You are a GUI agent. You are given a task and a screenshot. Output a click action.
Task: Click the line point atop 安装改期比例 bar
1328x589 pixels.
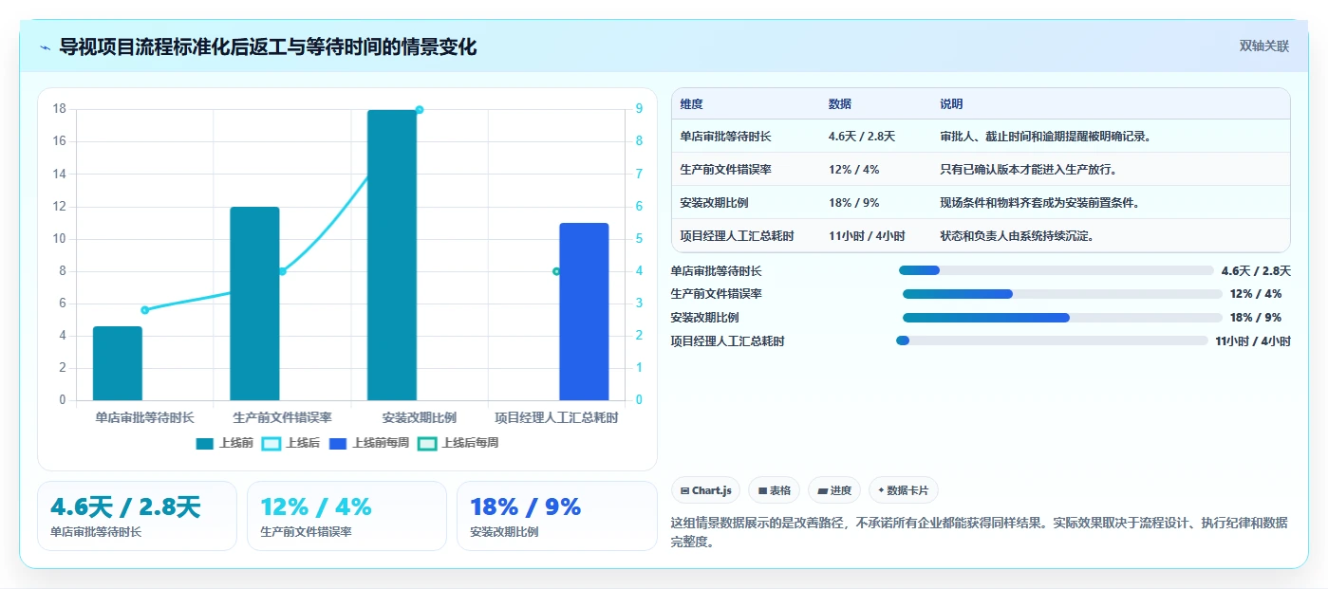[x=419, y=110]
